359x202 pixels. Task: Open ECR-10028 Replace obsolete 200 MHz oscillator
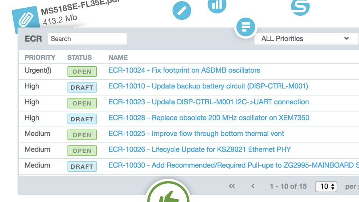click(x=209, y=118)
